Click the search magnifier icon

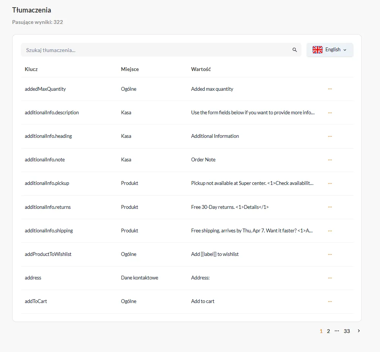[x=295, y=50]
